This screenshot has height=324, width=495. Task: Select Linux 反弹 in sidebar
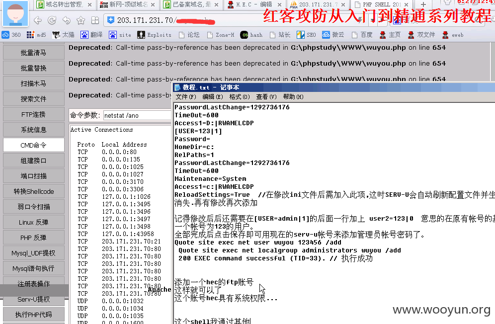coord(34,222)
